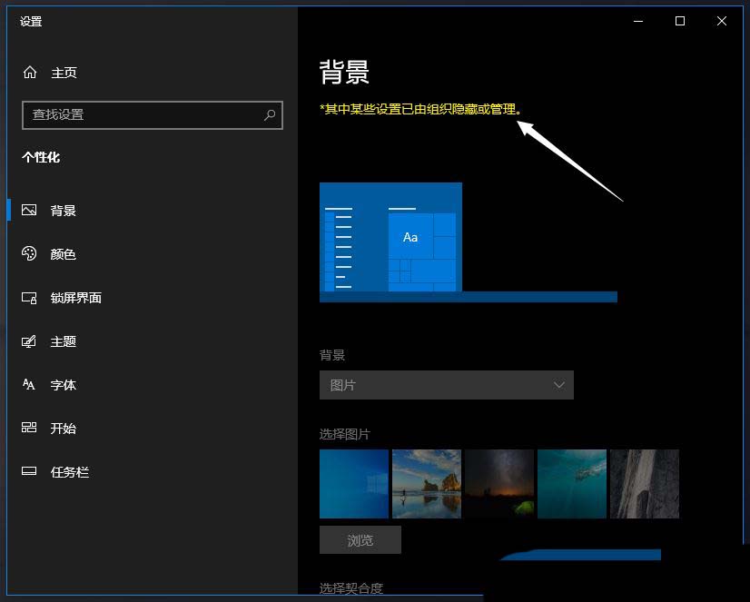Click the 字体 icon in the sidebar

[29, 385]
